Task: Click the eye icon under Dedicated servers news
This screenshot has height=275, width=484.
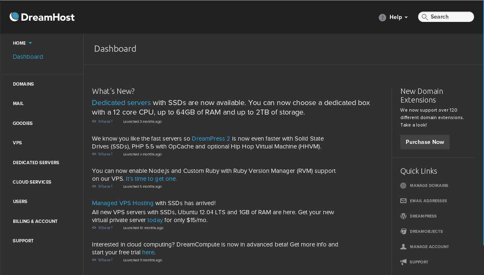Action: [x=94, y=121]
